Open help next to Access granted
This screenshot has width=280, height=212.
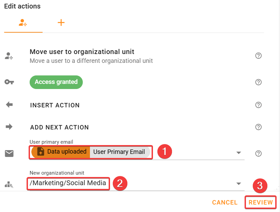pos(258,82)
